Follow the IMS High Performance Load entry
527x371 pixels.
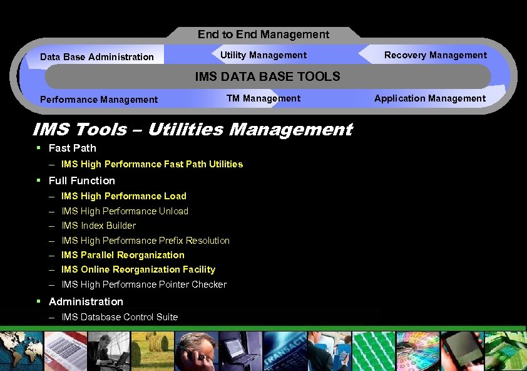coord(124,196)
